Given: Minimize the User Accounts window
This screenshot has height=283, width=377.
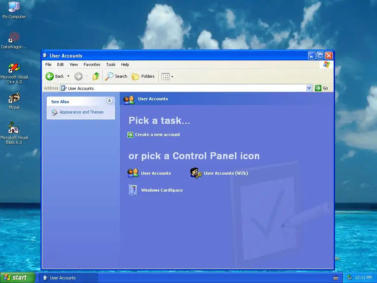Looking at the screenshot, I should (x=311, y=56).
